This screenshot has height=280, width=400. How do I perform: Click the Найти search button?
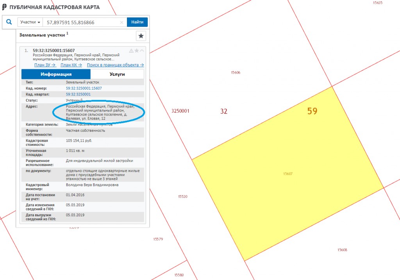137,22
